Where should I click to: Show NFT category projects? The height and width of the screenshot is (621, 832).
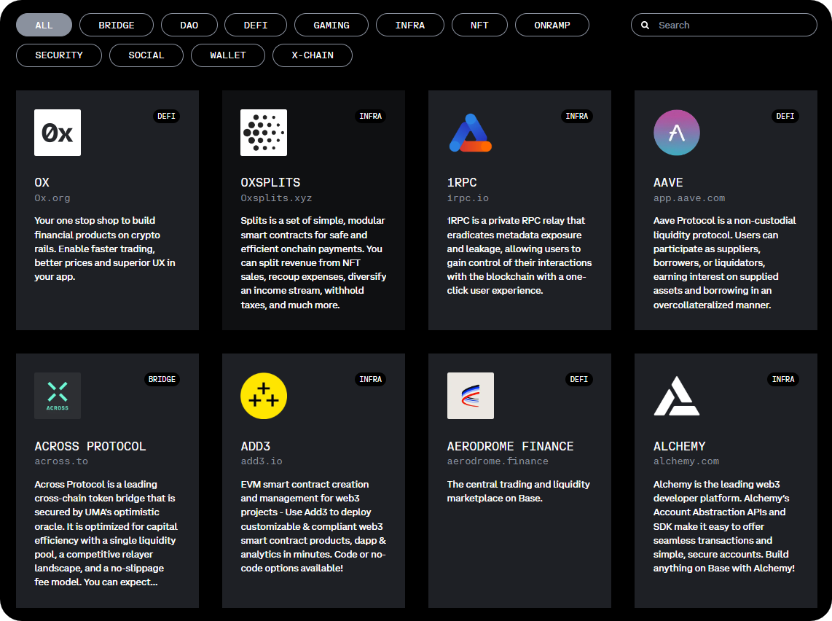[x=479, y=25]
